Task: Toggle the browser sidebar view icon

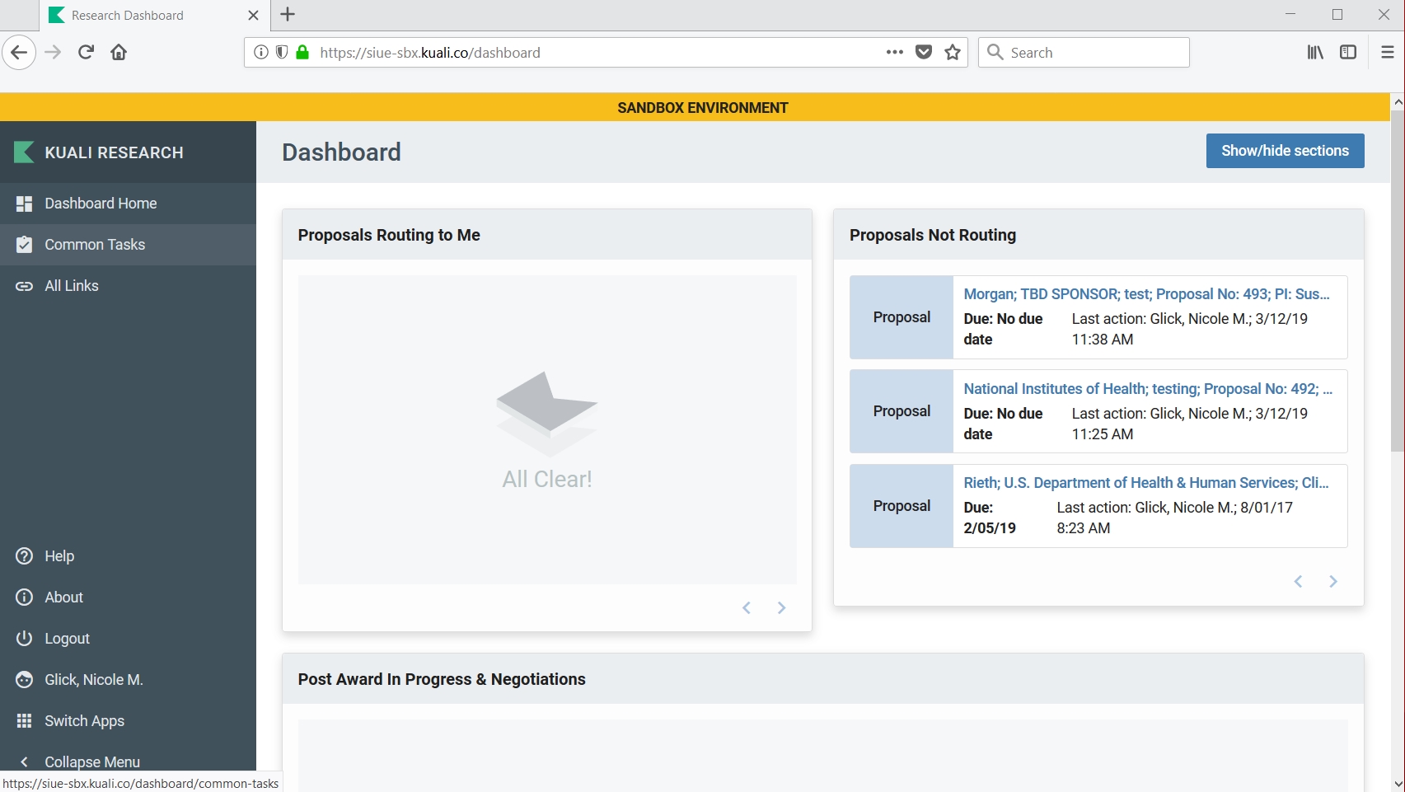Action: (1347, 53)
